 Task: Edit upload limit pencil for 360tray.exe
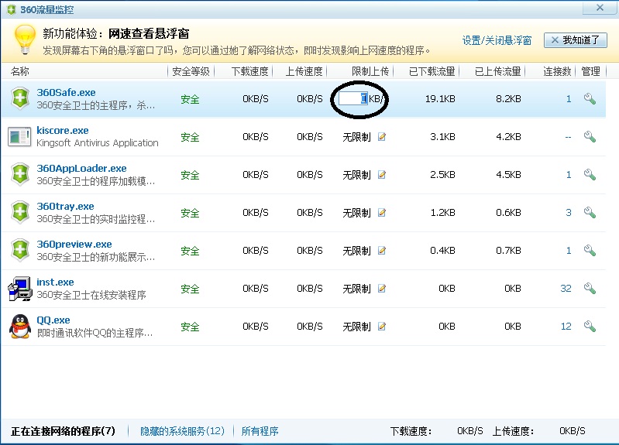[x=382, y=213]
